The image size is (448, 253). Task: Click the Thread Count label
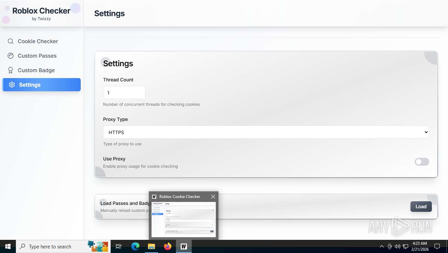(118, 80)
